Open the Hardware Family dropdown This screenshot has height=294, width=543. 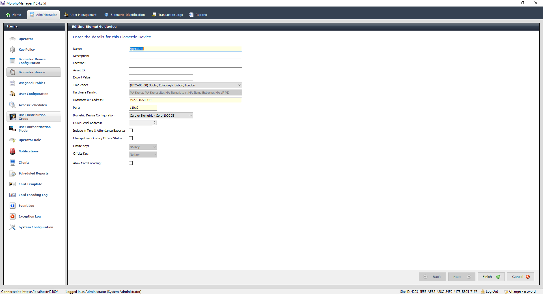tap(186, 93)
